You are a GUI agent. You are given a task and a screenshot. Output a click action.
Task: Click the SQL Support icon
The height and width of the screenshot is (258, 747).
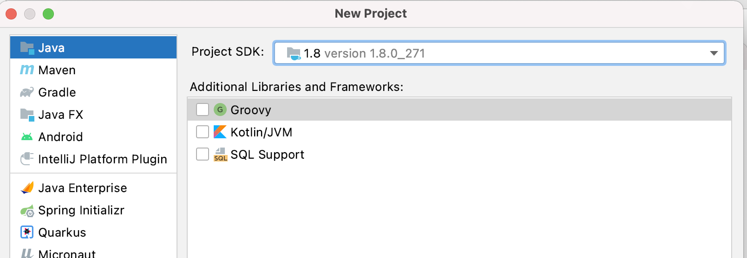pyautogui.click(x=220, y=154)
